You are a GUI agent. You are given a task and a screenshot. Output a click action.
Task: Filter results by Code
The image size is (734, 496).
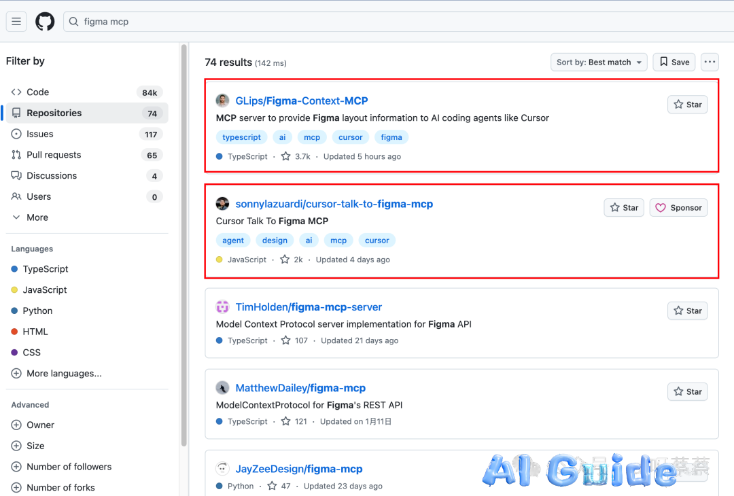click(86, 92)
